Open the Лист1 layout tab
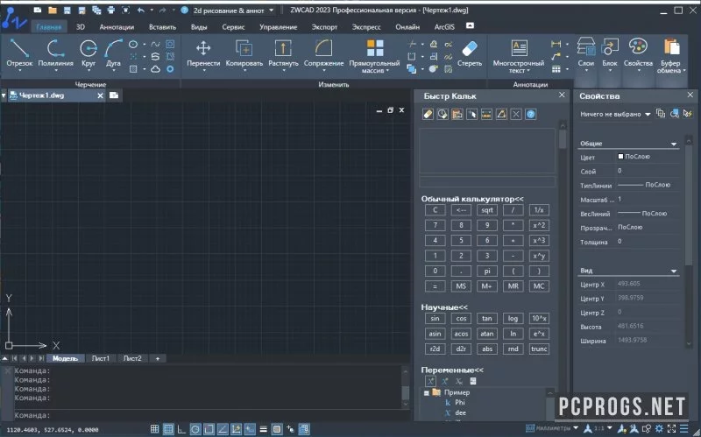Screen dimensions: 701x437 click(101, 358)
